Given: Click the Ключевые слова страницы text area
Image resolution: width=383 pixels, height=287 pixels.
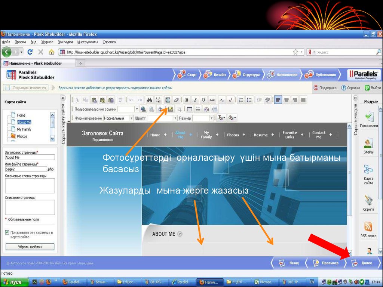Looking at the screenshot, I should tap(30, 186).
